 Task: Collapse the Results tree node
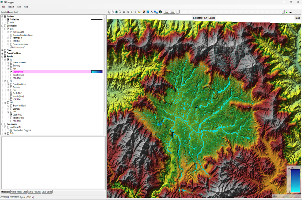[x=2, y=57]
